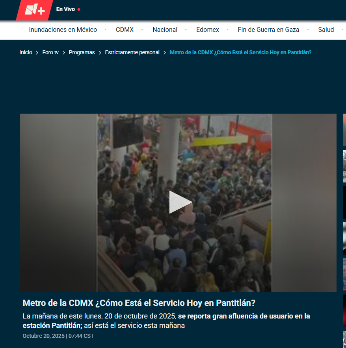
Task: Navigate to Estrictamente personal breadcrumb
Action: [132, 52]
